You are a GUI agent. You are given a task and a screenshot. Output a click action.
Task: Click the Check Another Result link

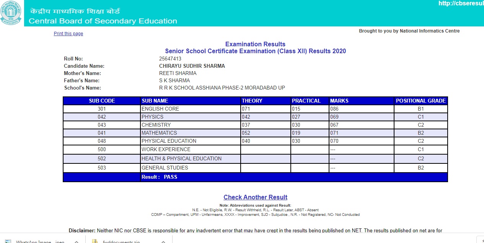pos(256,197)
